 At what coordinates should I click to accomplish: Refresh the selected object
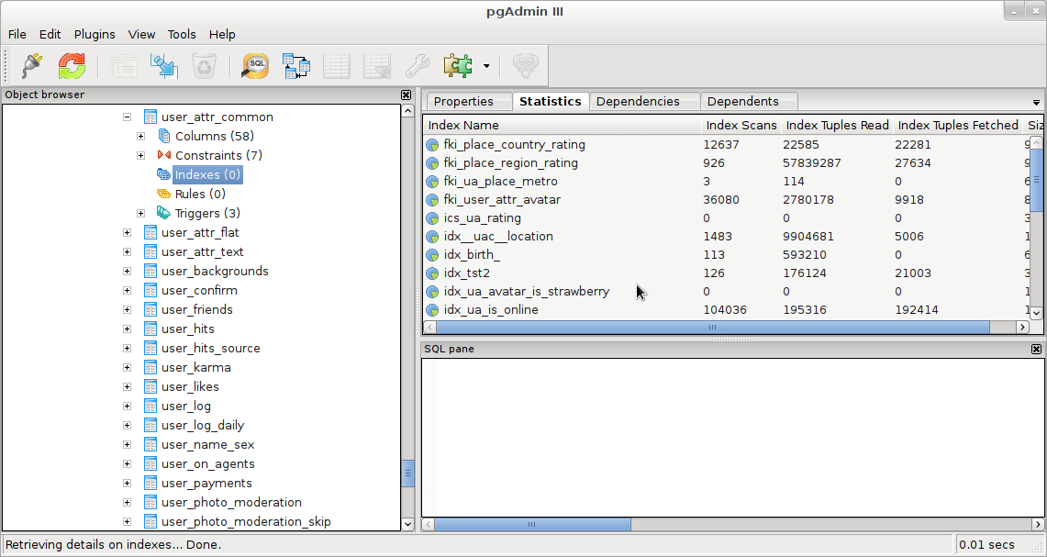72,65
